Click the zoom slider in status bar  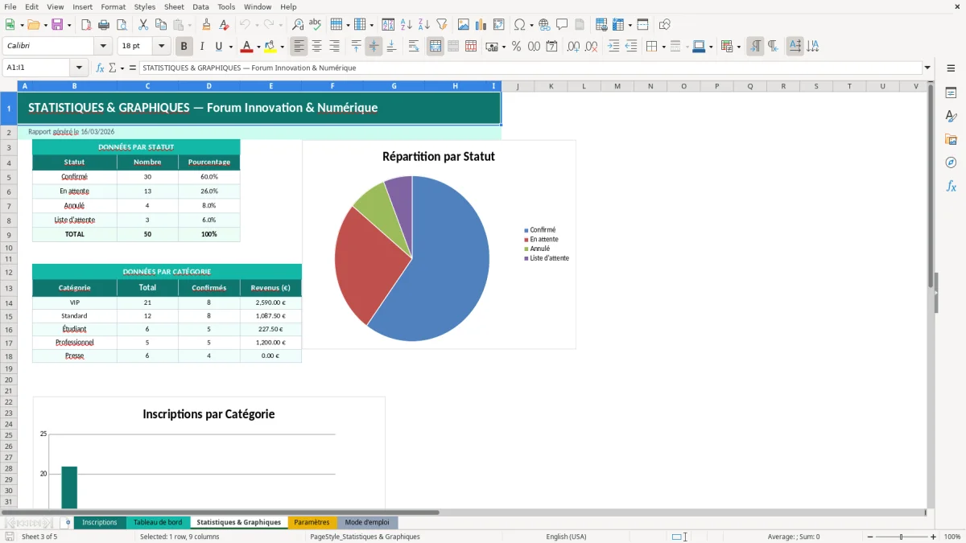point(901,537)
